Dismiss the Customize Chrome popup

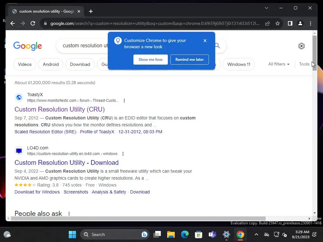[205, 41]
